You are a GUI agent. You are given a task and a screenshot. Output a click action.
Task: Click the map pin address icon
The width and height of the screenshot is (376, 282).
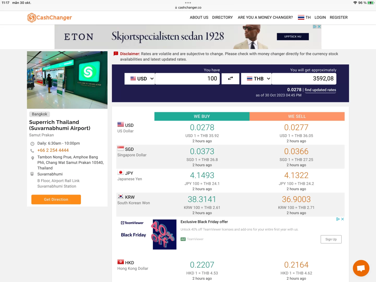(x=32, y=158)
